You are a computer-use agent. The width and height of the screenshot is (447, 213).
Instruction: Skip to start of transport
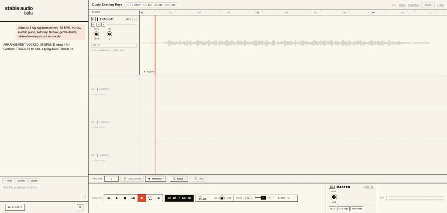108,198
